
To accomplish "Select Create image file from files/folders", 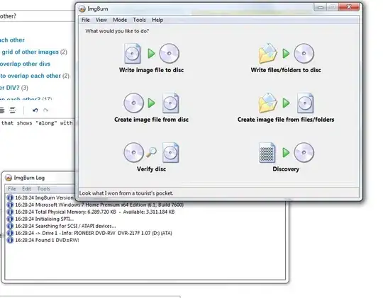I will [x=286, y=108].
